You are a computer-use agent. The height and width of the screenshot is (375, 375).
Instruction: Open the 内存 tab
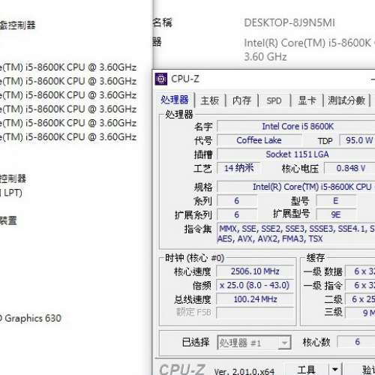click(x=241, y=100)
